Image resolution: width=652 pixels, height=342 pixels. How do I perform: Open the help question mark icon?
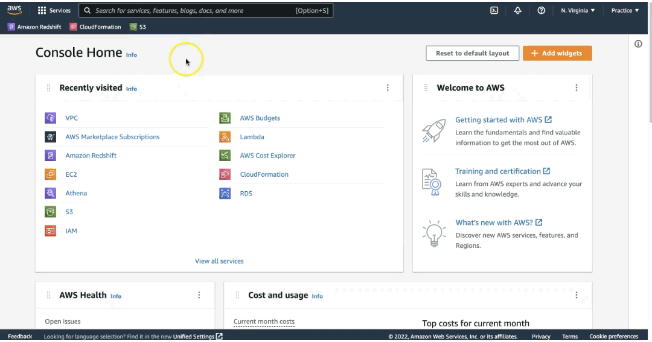point(541,10)
